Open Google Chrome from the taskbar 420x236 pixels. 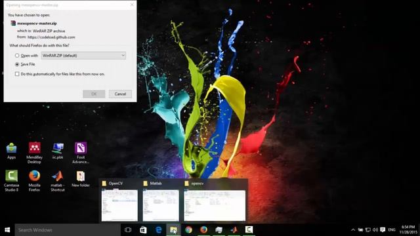tap(188, 230)
